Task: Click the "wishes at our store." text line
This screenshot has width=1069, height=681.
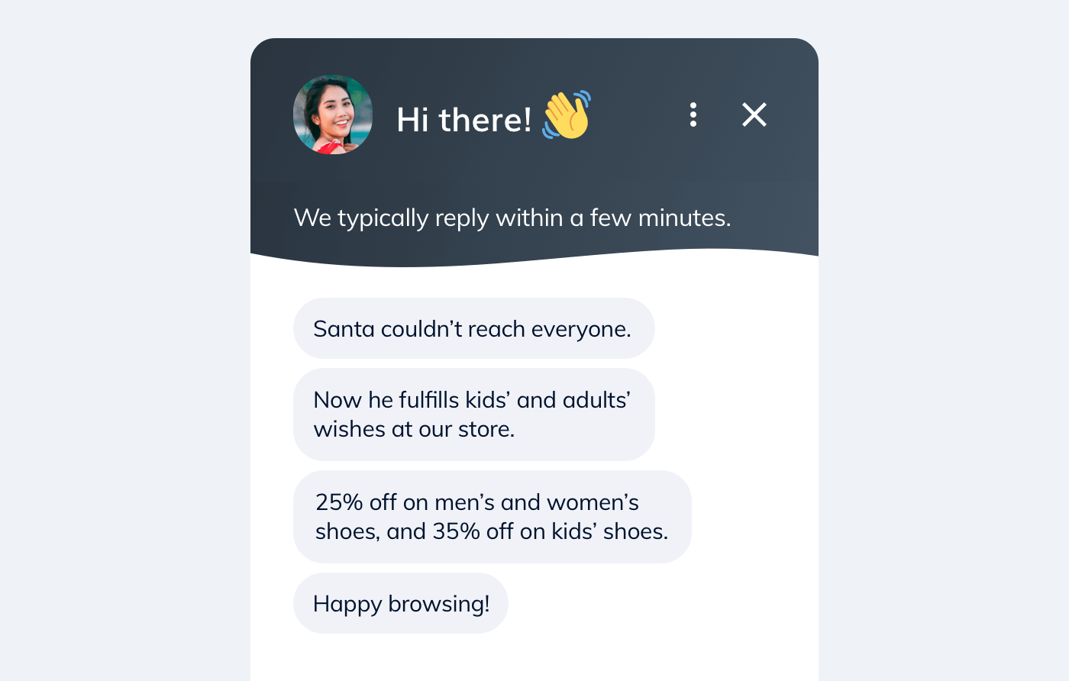Action: pos(414,430)
